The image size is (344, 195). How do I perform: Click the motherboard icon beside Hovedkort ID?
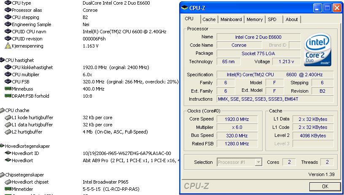8,153
